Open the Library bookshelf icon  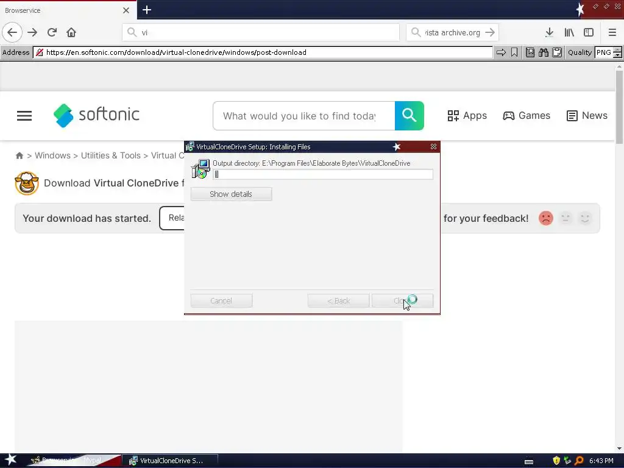click(x=569, y=32)
